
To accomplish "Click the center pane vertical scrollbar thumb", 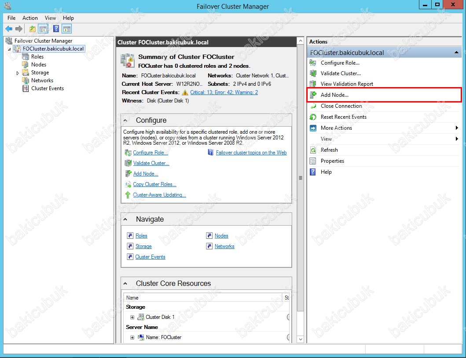I will [301, 178].
